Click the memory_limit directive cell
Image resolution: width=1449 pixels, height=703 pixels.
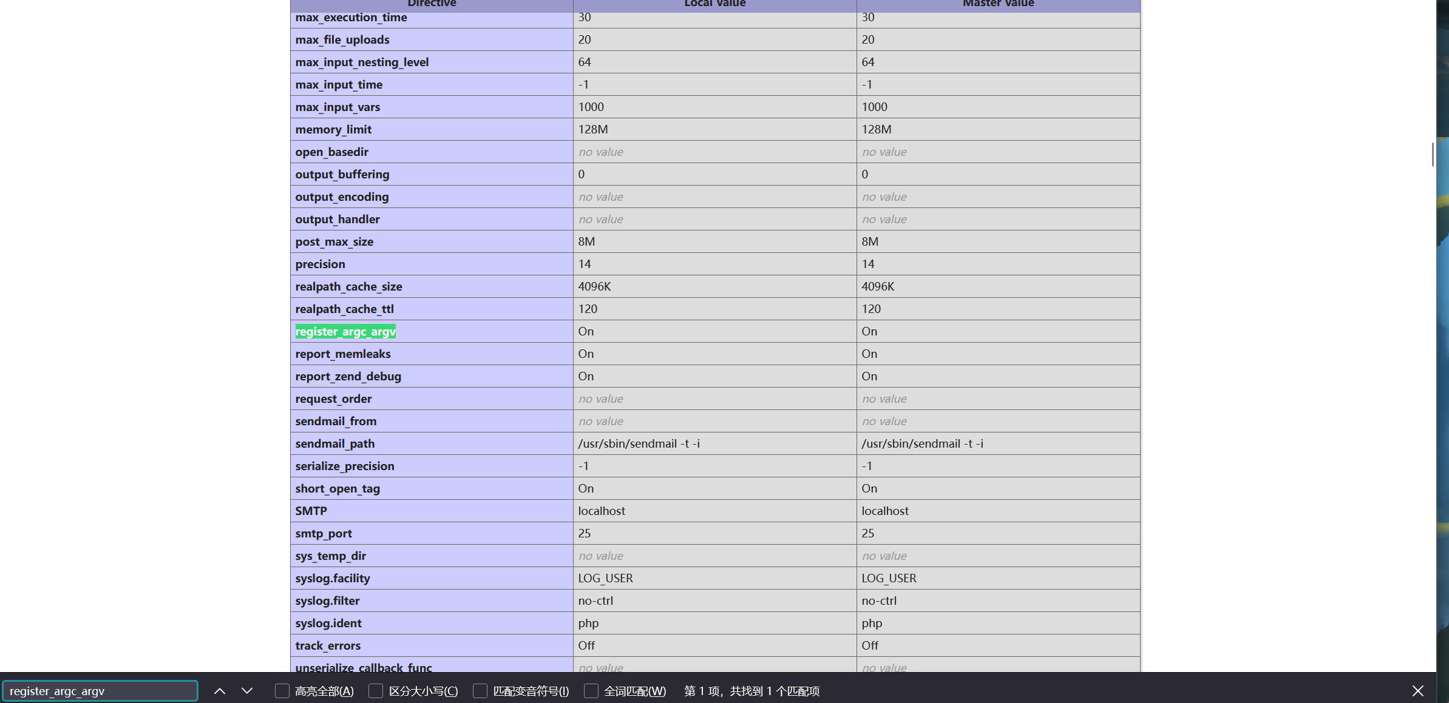pyautogui.click(x=333, y=129)
